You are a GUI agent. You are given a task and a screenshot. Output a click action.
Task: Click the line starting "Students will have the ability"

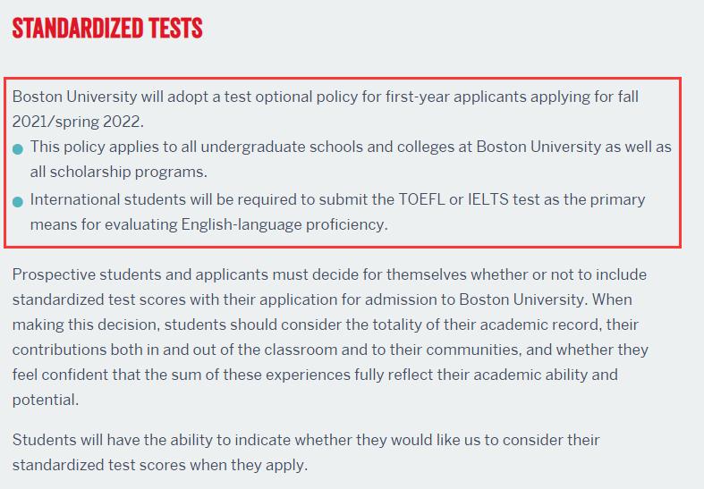pyautogui.click(x=306, y=440)
